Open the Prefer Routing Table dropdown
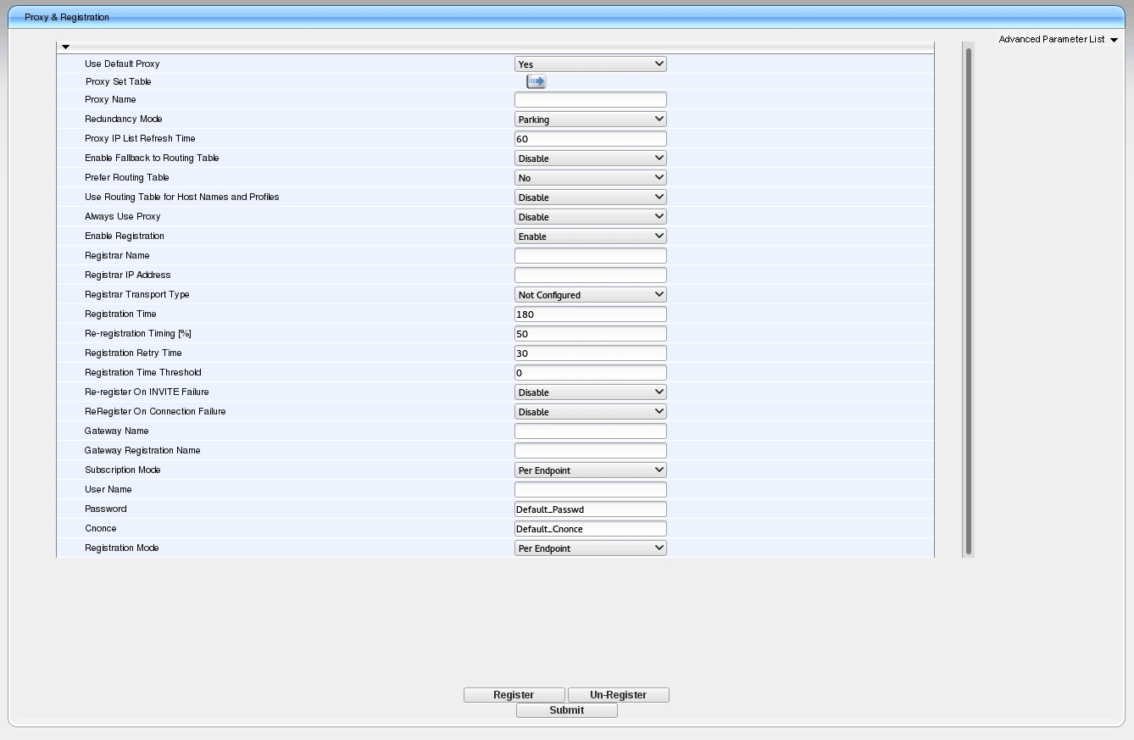This screenshot has height=740, width=1134. point(591,177)
